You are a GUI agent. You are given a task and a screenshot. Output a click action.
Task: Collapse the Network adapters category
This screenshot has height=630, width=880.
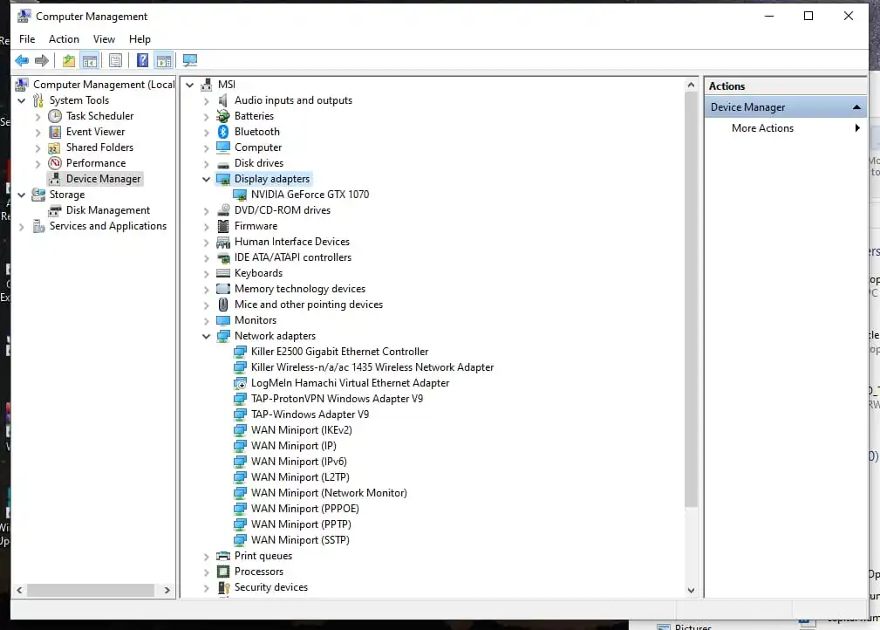[206, 336]
